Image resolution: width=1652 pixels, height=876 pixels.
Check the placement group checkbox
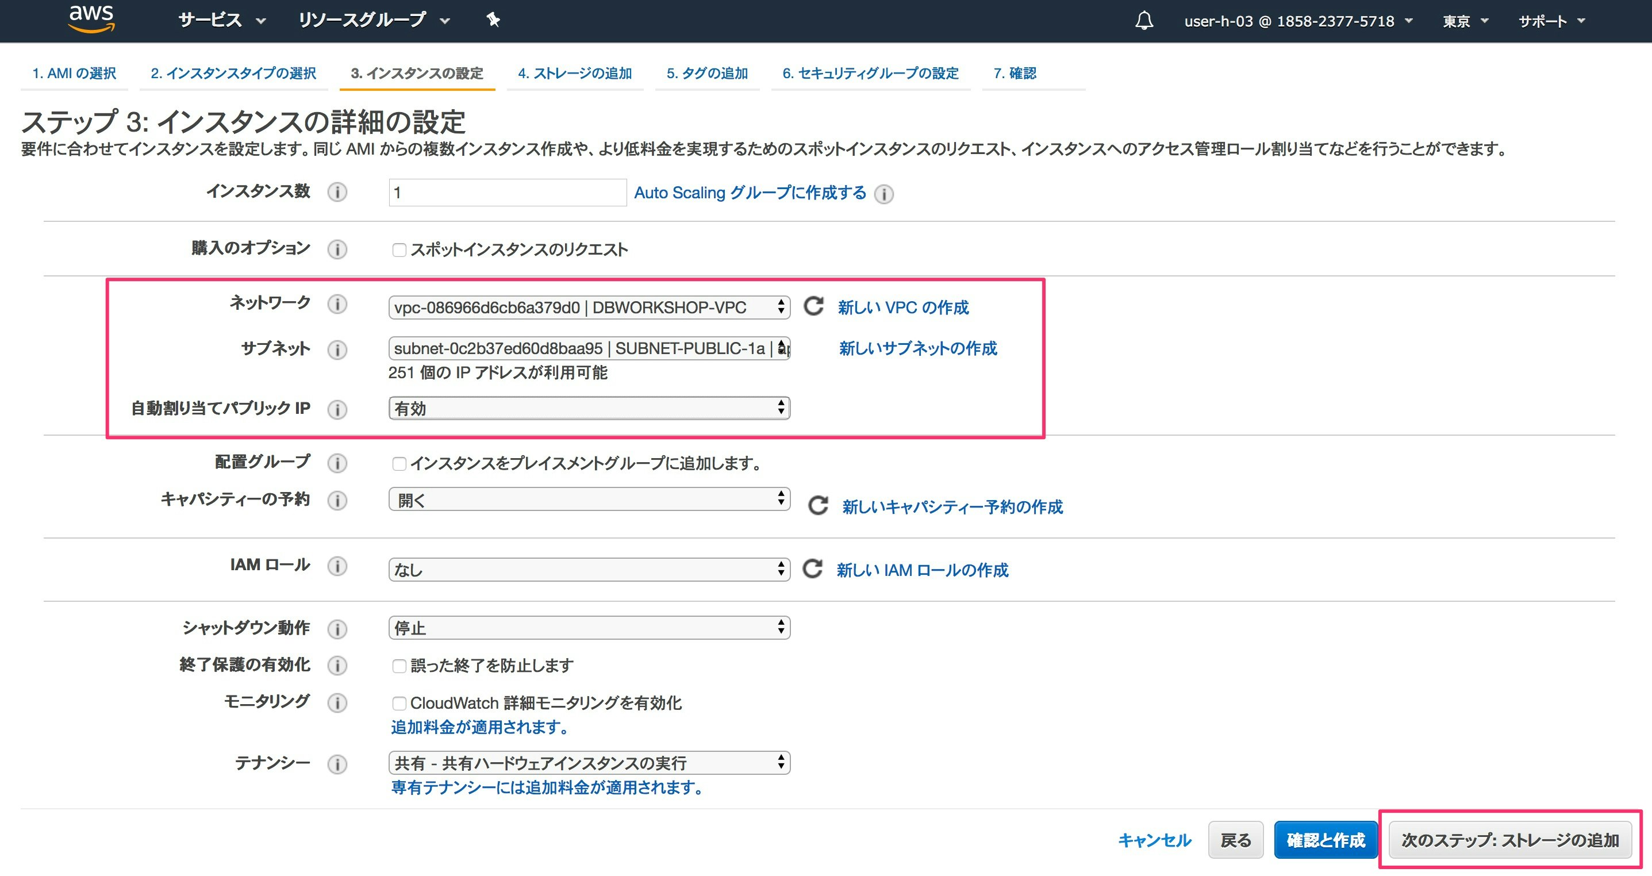point(399,463)
